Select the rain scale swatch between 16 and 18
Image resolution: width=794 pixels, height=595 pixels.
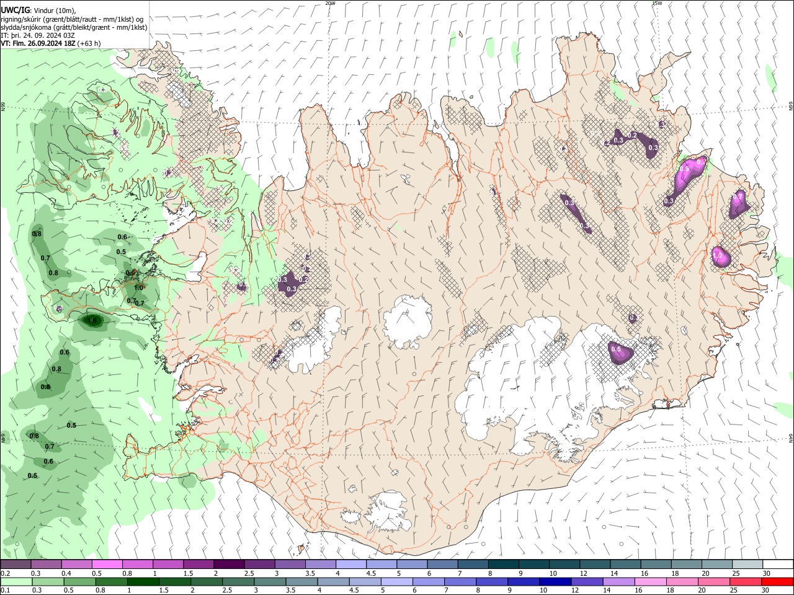tap(649, 581)
